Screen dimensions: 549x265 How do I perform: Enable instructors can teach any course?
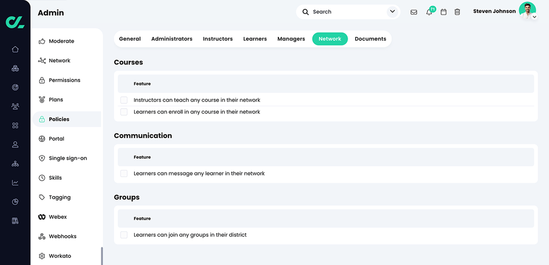(124, 100)
